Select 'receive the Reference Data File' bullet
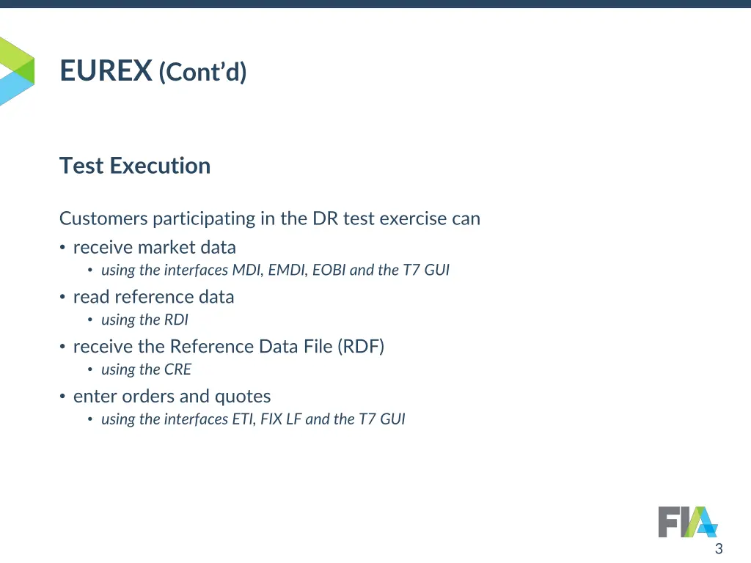Screen dimensions: 751x563 coord(228,346)
